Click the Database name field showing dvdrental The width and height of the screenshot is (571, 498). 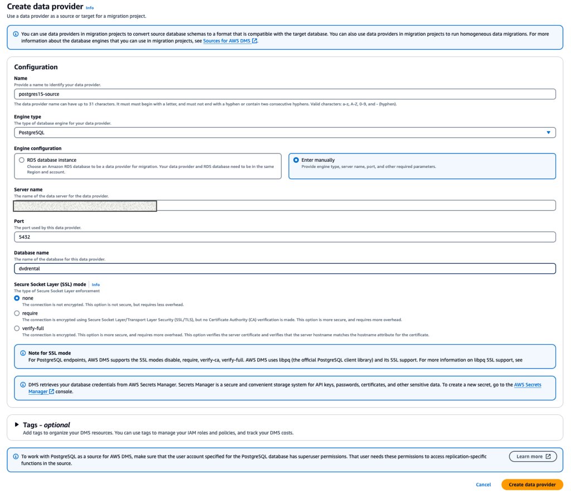click(x=285, y=268)
